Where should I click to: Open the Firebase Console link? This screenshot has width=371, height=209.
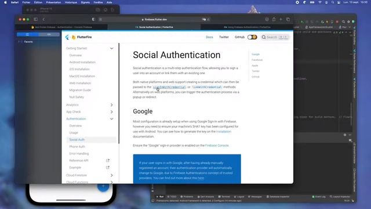pos(217,146)
